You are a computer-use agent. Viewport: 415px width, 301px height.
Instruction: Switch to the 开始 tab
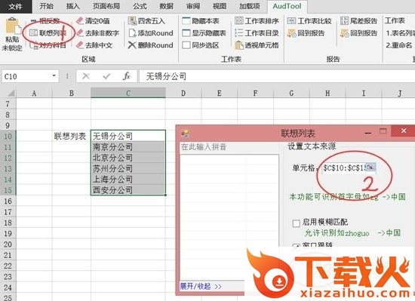click(46, 6)
